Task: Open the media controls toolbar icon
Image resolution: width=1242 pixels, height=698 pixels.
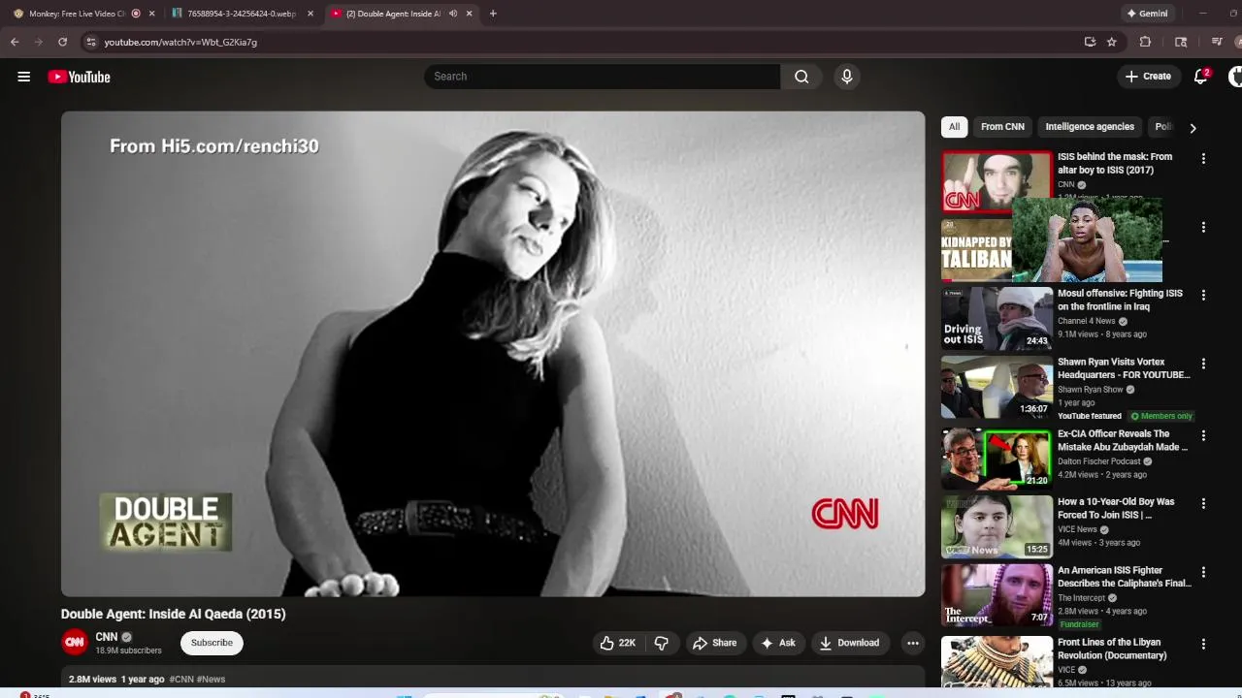Action: point(1216,42)
